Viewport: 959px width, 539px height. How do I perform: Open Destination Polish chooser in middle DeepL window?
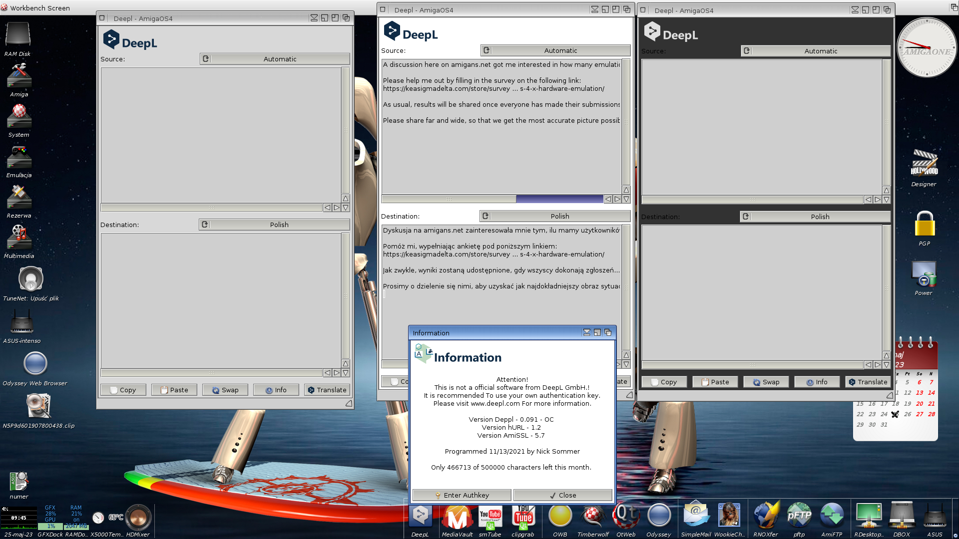point(555,216)
